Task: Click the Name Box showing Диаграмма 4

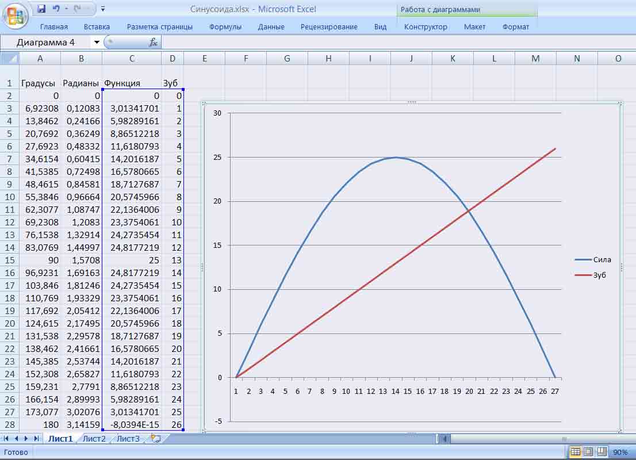Action: click(x=46, y=42)
